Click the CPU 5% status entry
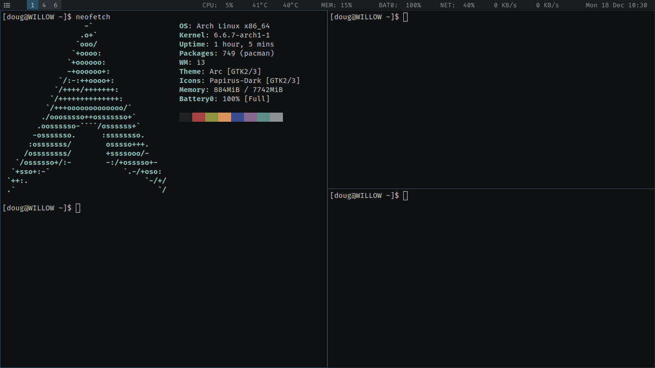Screen dimensions: 655x368 point(217,5)
